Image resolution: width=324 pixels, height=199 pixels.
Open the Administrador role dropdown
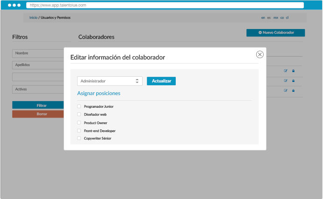click(109, 81)
